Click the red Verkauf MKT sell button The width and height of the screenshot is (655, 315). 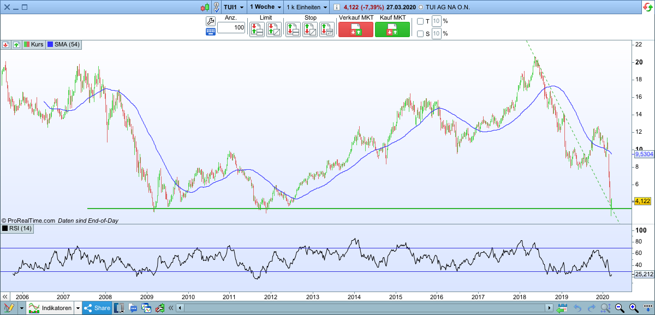point(356,29)
